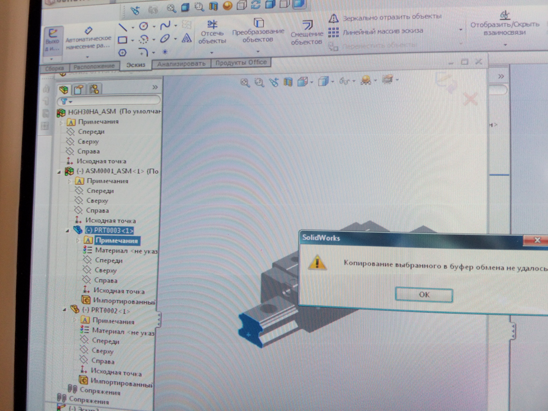Expand the feature tree panel with » chevron

(x=155, y=87)
